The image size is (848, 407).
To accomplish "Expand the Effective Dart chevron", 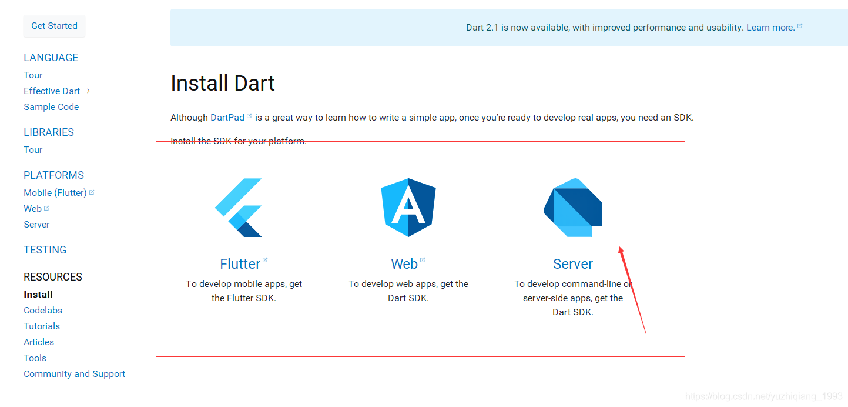I will pos(88,91).
